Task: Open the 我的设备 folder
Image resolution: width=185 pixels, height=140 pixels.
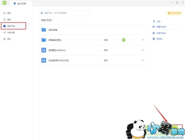Action: coord(93,30)
